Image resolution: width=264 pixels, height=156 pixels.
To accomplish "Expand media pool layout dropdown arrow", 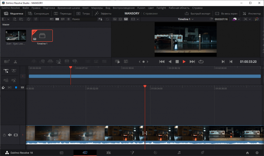I will point(8,19).
